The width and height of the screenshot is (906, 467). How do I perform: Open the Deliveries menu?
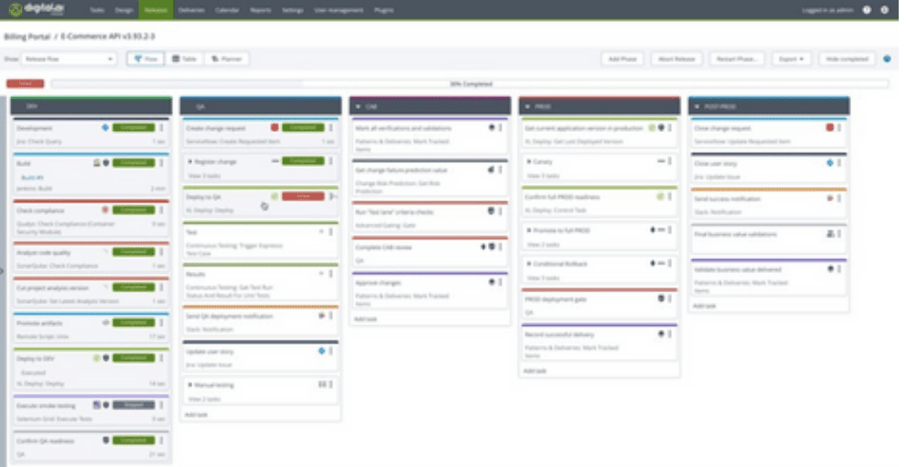pos(191,10)
